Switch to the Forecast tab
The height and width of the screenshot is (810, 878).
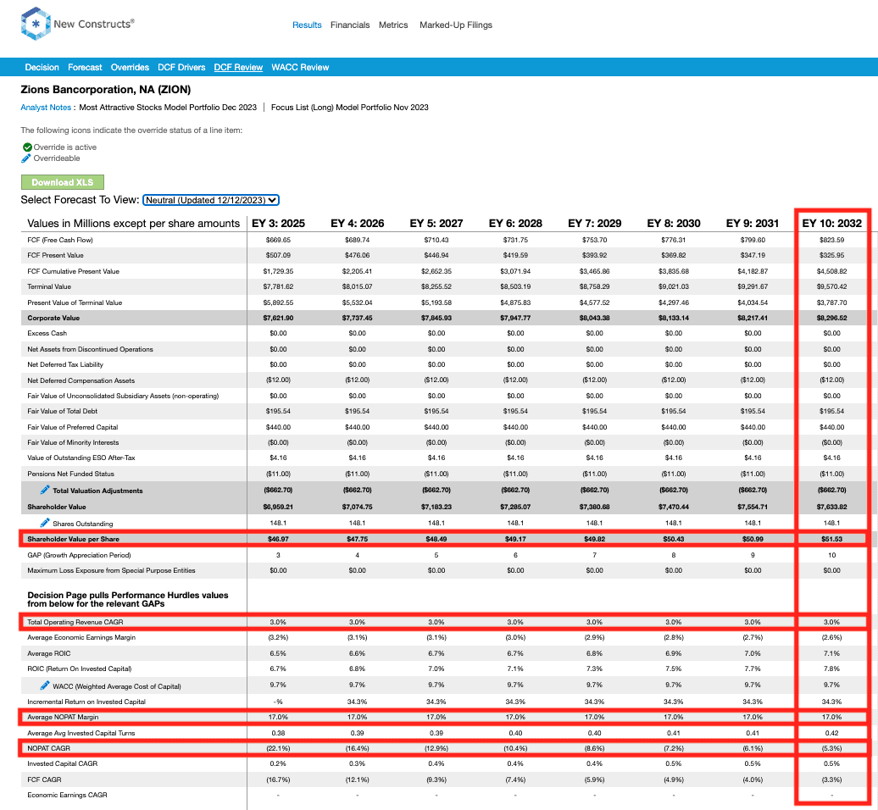pos(85,67)
